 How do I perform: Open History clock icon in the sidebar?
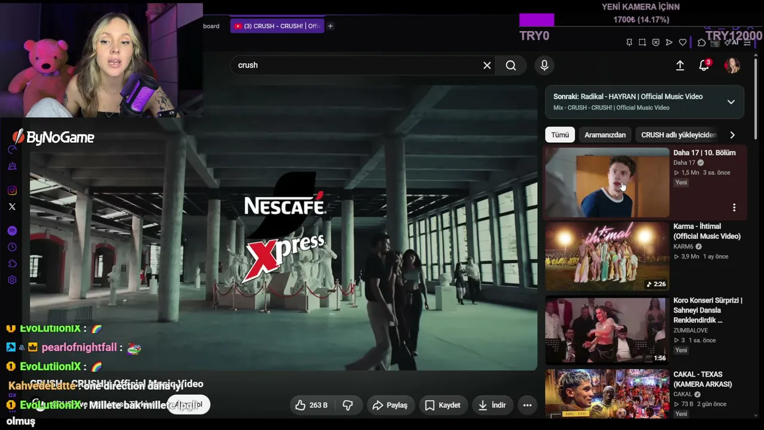coord(12,247)
